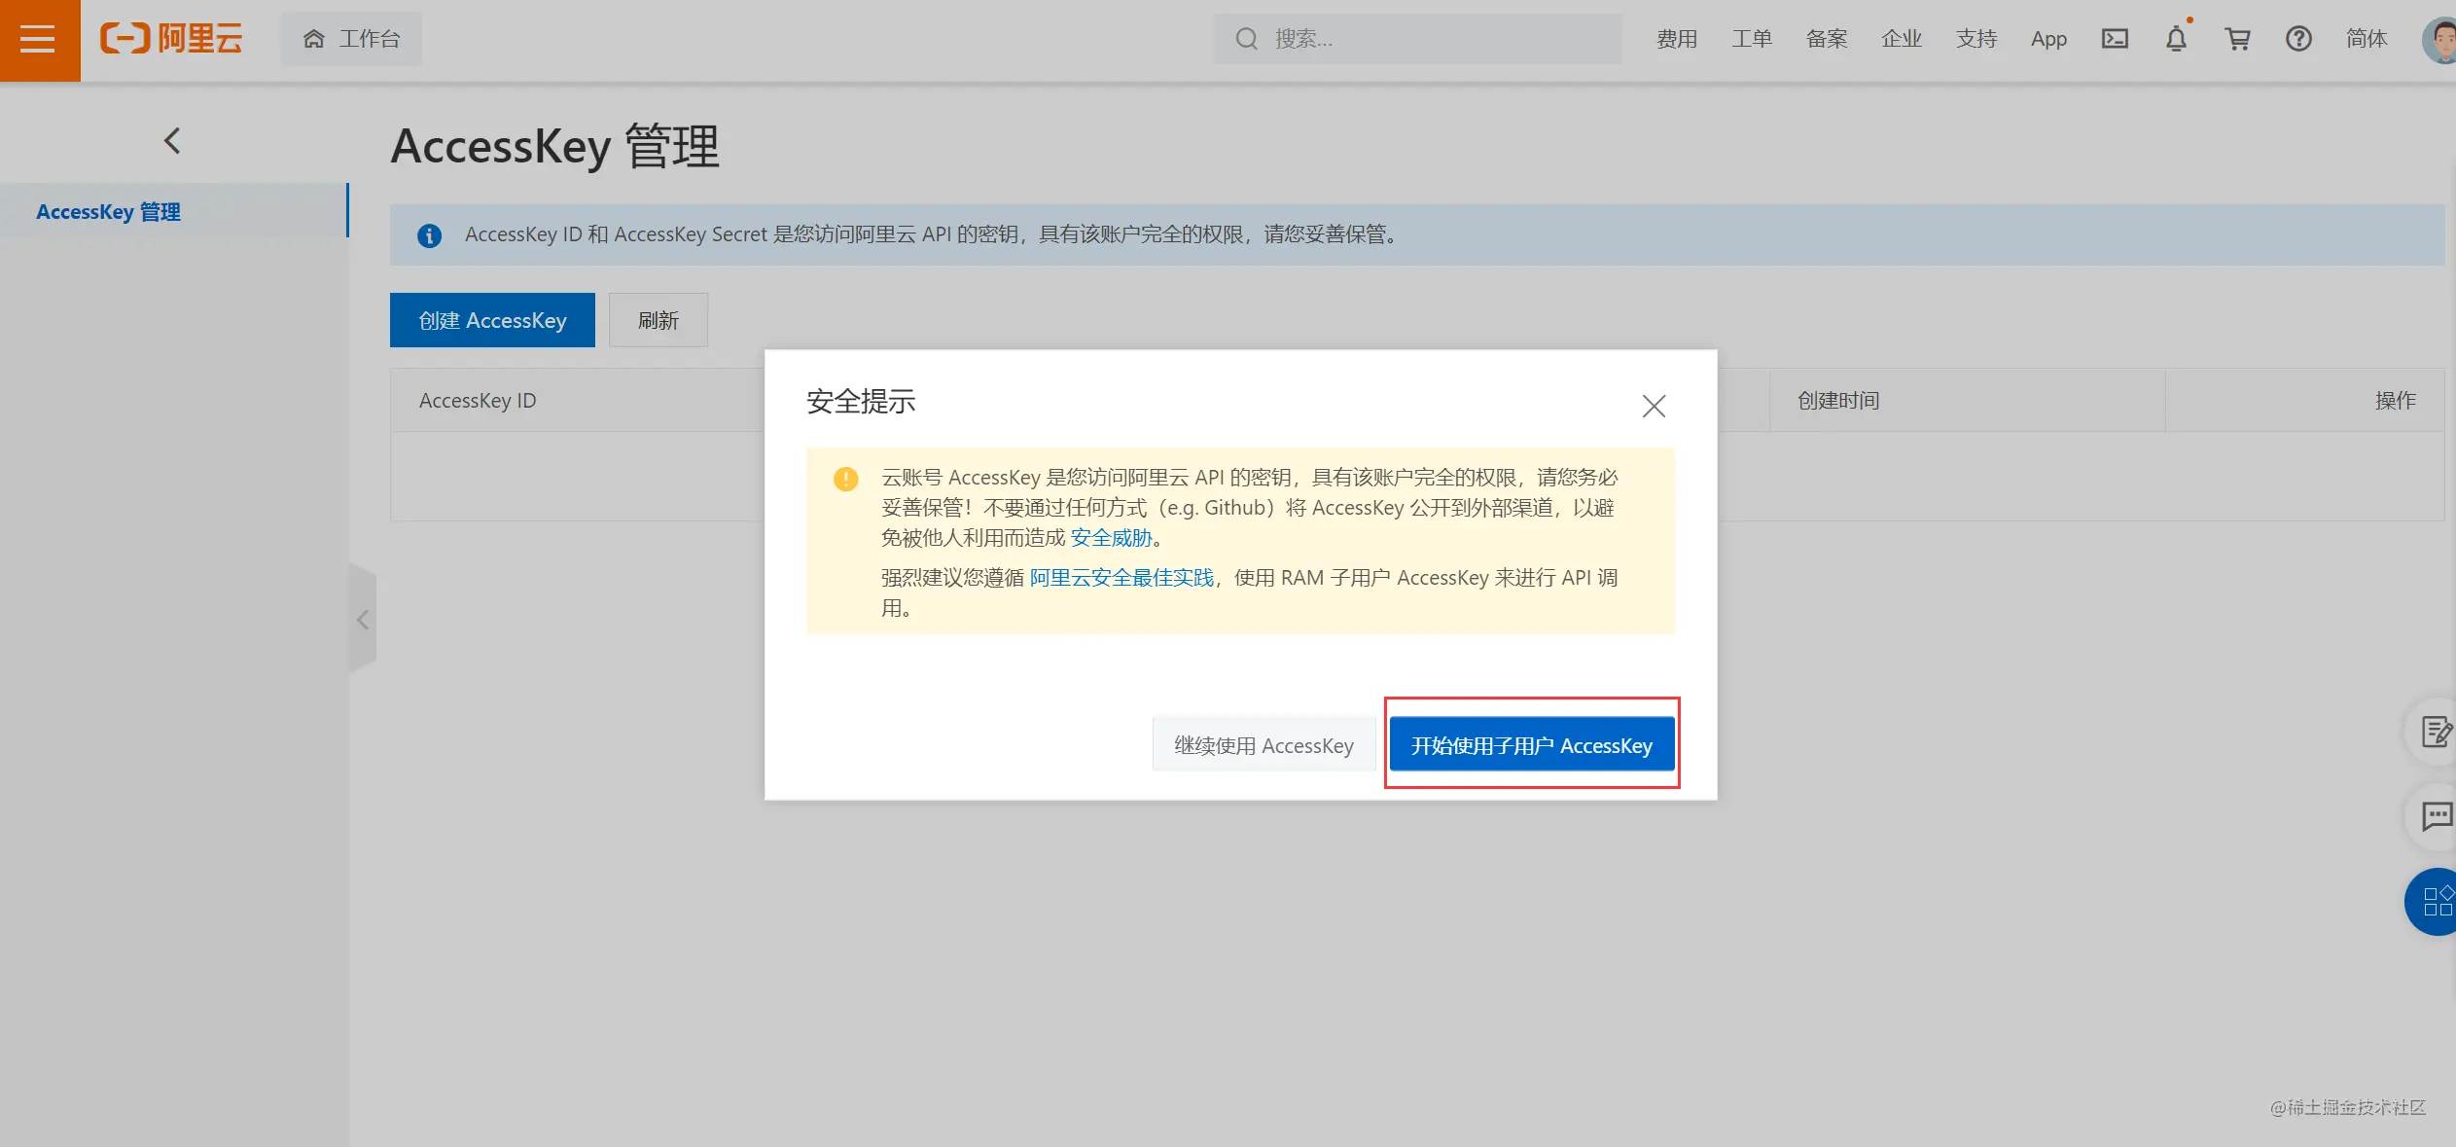2456x1147 pixels.
Task: Open the 企业 menu
Action: [1902, 39]
